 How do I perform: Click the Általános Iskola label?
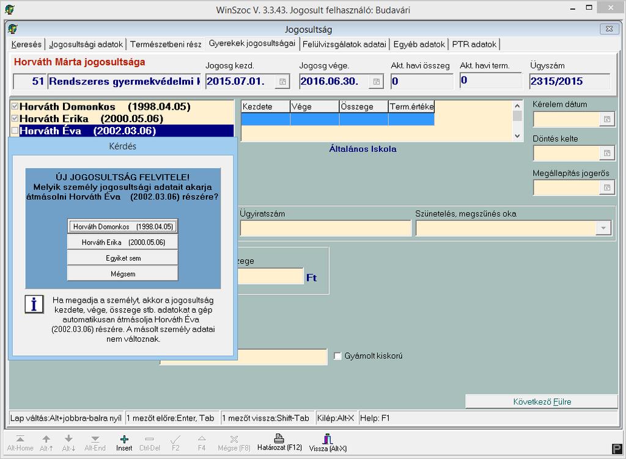coord(363,149)
